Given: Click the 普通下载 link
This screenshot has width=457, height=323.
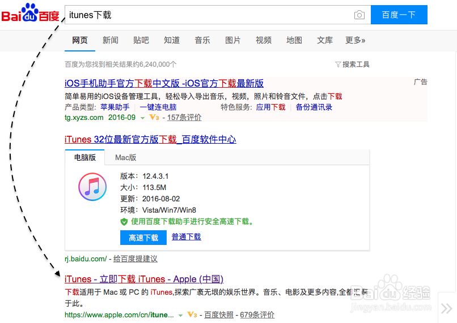Looking at the screenshot, I should (186, 236).
